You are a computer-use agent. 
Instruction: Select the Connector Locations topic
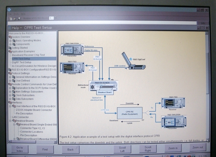[32, 132]
